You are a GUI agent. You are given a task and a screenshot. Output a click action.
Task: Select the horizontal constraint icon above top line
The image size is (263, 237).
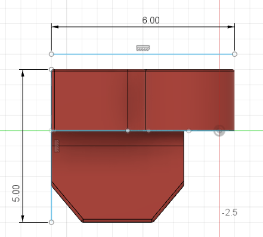143,48
